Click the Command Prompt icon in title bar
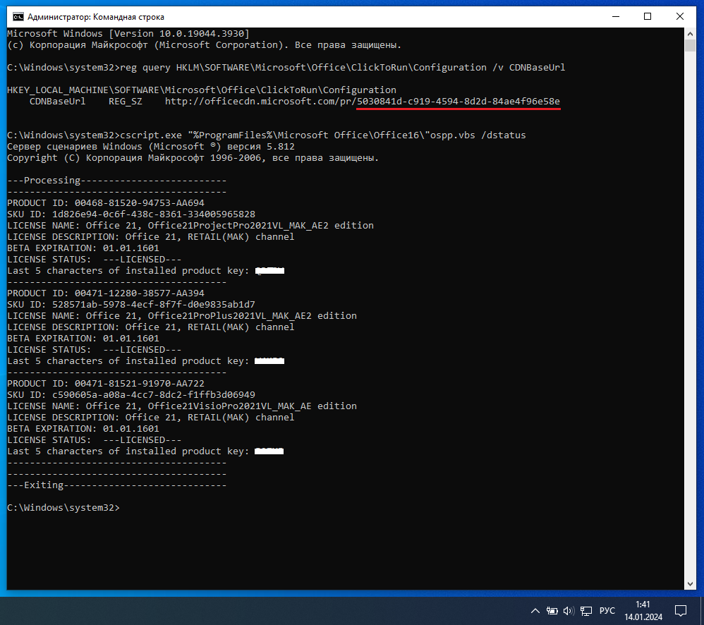Viewport: 704px width, 625px height. 18,17
